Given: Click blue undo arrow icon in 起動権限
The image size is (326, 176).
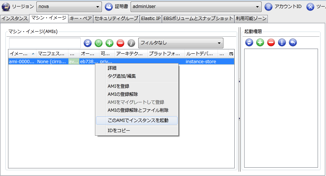Looking at the screenshot, I should point(293,42).
